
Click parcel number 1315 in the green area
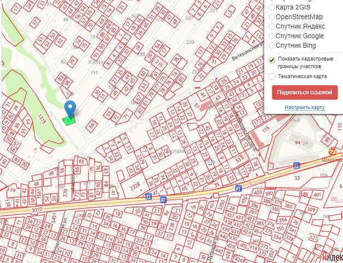click(42, 119)
